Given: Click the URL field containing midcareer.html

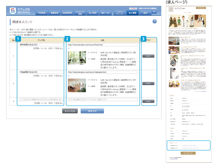Looking at the screenshot, I should pos(103,72).
